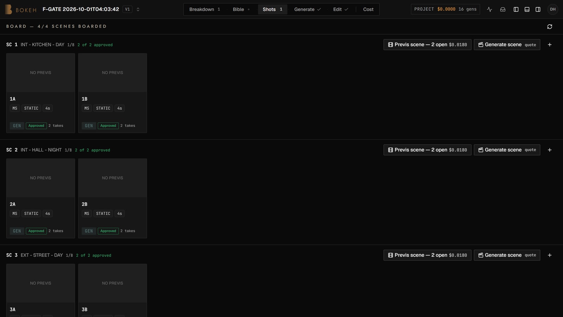Click Generate scene for scene 1
The height and width of the screenshot is (317, 563).
(x=507, y=45)
